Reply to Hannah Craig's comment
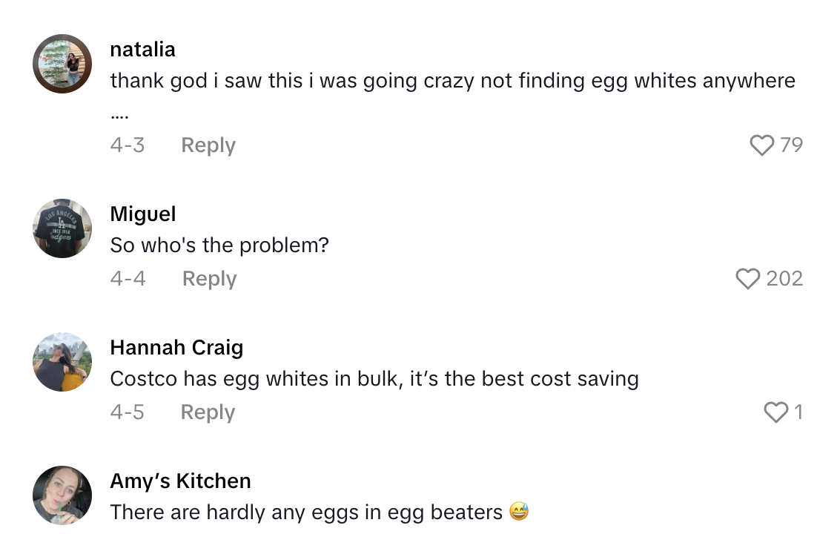This screenshot has width=817, height=534. (x=208, y=412)
